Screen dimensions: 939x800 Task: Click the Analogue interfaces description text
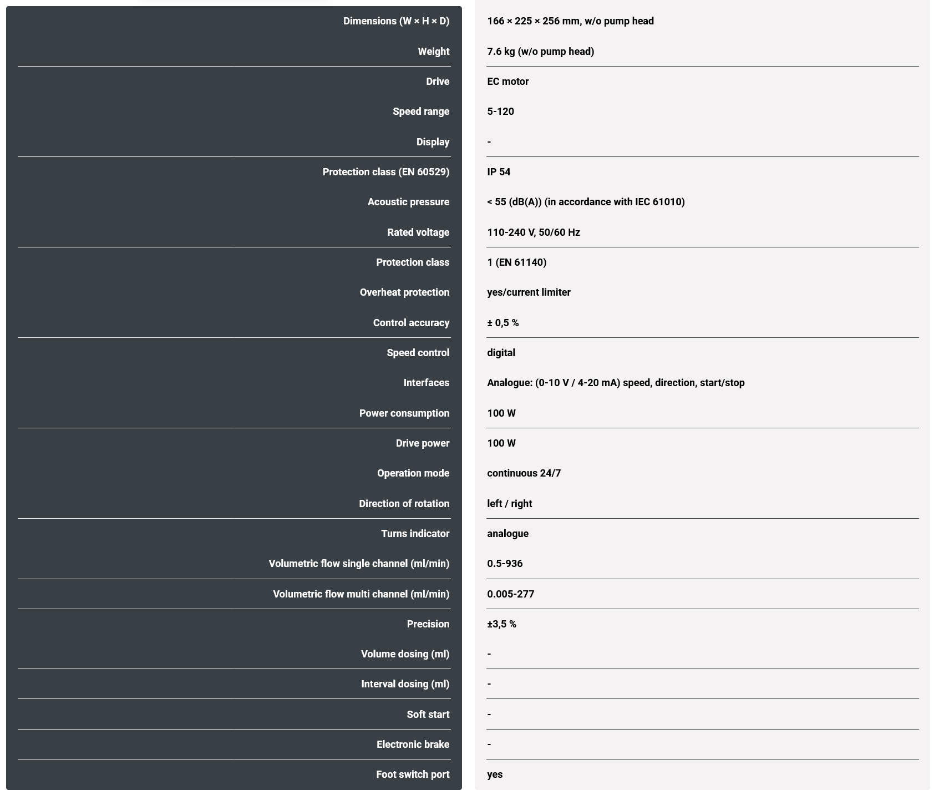tap(616, 383)
